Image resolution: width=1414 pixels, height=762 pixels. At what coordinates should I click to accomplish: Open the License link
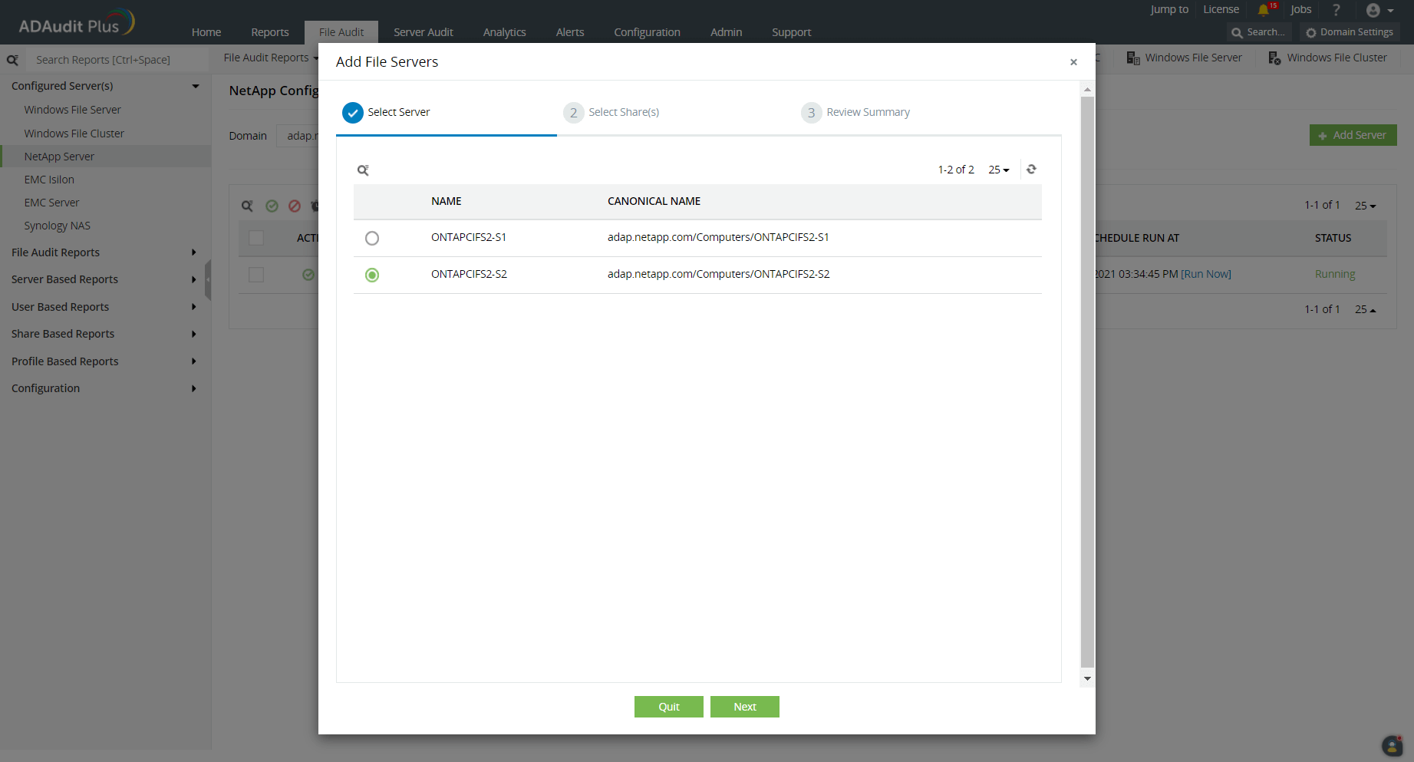coord(1221,10)
